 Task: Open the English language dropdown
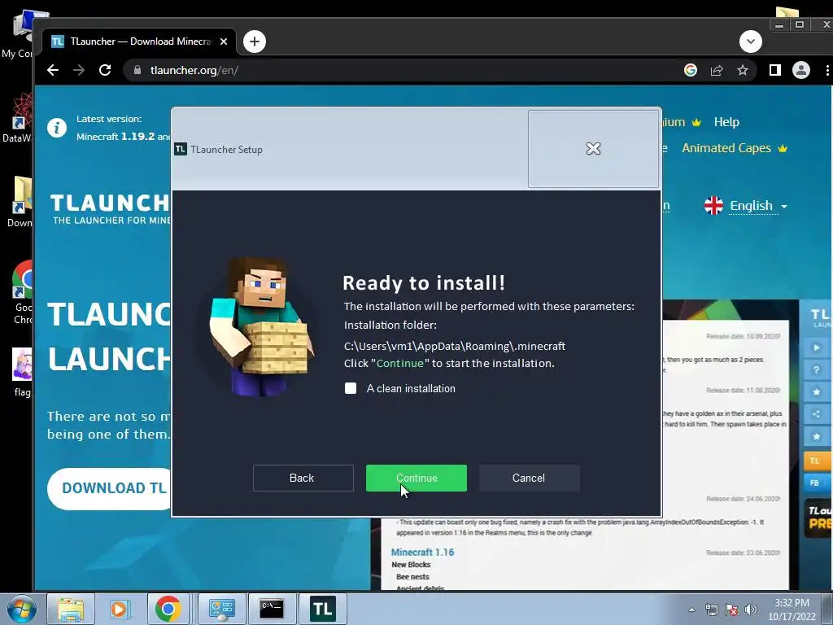coord(746,206)
